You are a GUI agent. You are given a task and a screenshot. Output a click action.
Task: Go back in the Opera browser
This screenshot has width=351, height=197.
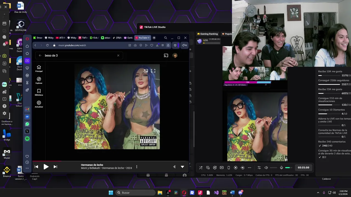(x=35, y=45)
